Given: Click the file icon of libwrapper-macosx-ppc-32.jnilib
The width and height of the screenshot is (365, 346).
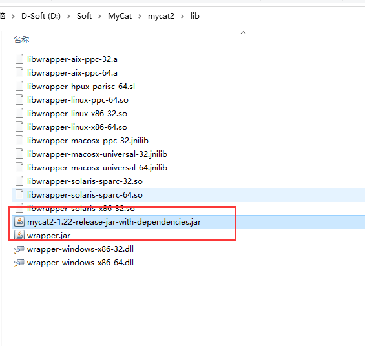Looking at the screenshot, I should pos(19,140).
